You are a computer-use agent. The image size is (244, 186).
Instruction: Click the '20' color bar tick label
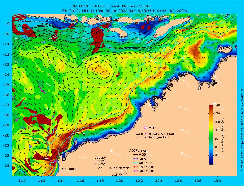pyautogui.click(x=216, y=155)
